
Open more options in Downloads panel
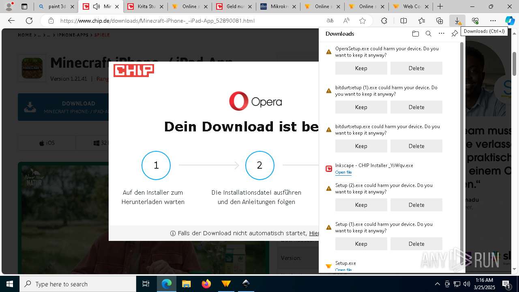pos(442,34)
